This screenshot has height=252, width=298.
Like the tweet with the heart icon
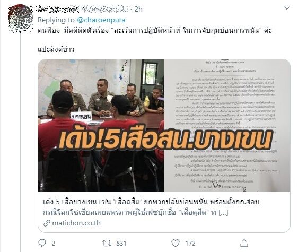(x=176, y=243)
